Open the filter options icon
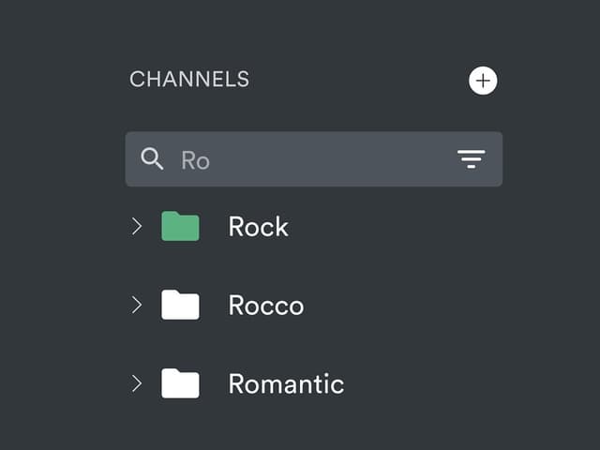Viewport: 600px width, 450px height. click(x=471, y=158)
